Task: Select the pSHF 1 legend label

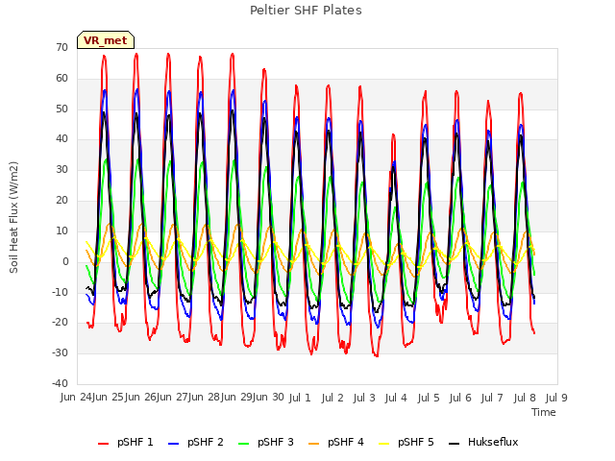Action: click(x=135, y=442)
